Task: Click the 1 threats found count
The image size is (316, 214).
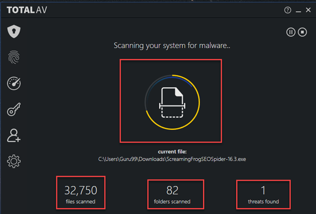Action: click(263, 190)
